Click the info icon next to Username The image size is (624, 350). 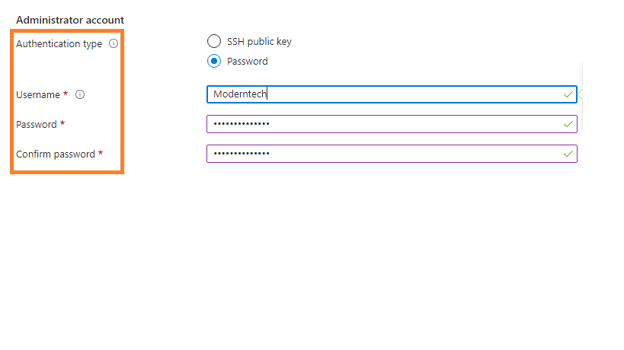pos(80,95)
